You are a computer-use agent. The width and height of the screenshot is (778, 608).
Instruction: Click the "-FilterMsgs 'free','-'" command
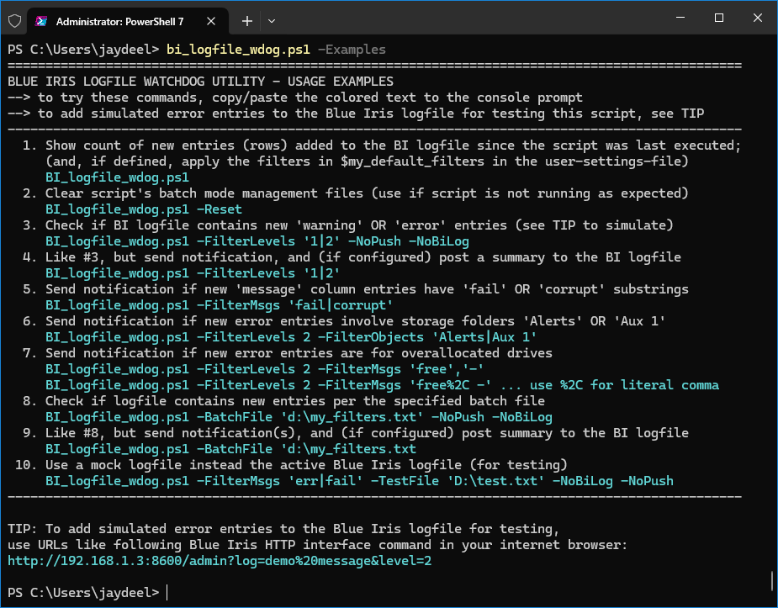[x=265, y=369]
